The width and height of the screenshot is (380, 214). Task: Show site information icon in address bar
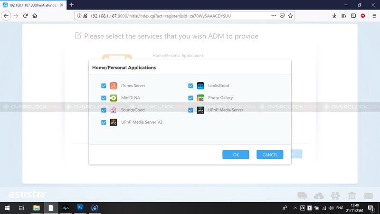click(79, 16)
